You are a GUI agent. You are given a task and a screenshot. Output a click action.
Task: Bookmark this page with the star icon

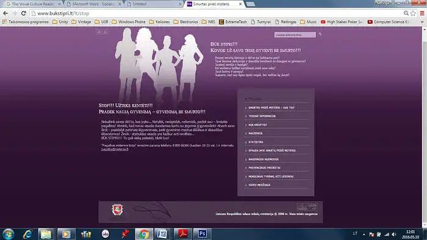tap(413, 13)
